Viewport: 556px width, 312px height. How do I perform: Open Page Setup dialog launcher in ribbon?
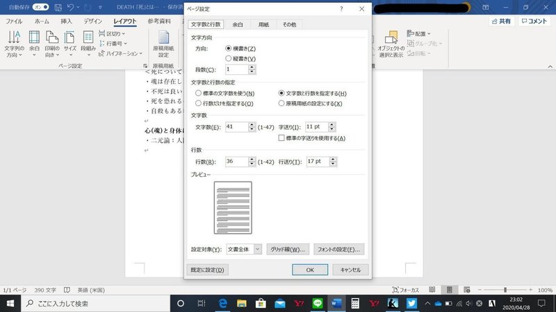(x=145, y=66)
